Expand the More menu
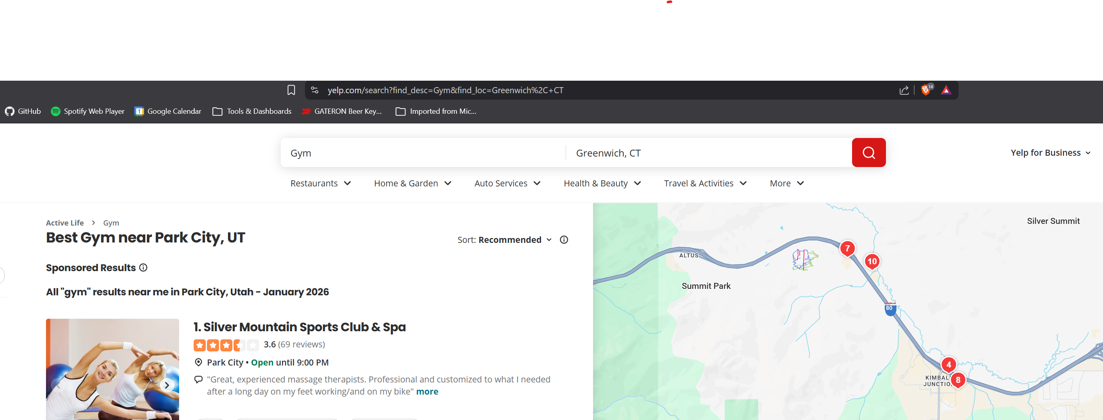 787,184
